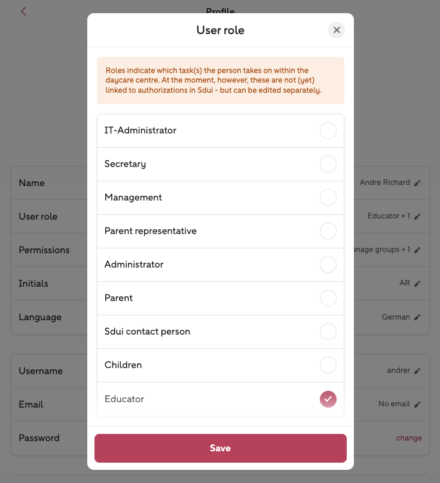Close the User role dialog
The width and height of the screenshot is (440, 483).
pos(337,30)
